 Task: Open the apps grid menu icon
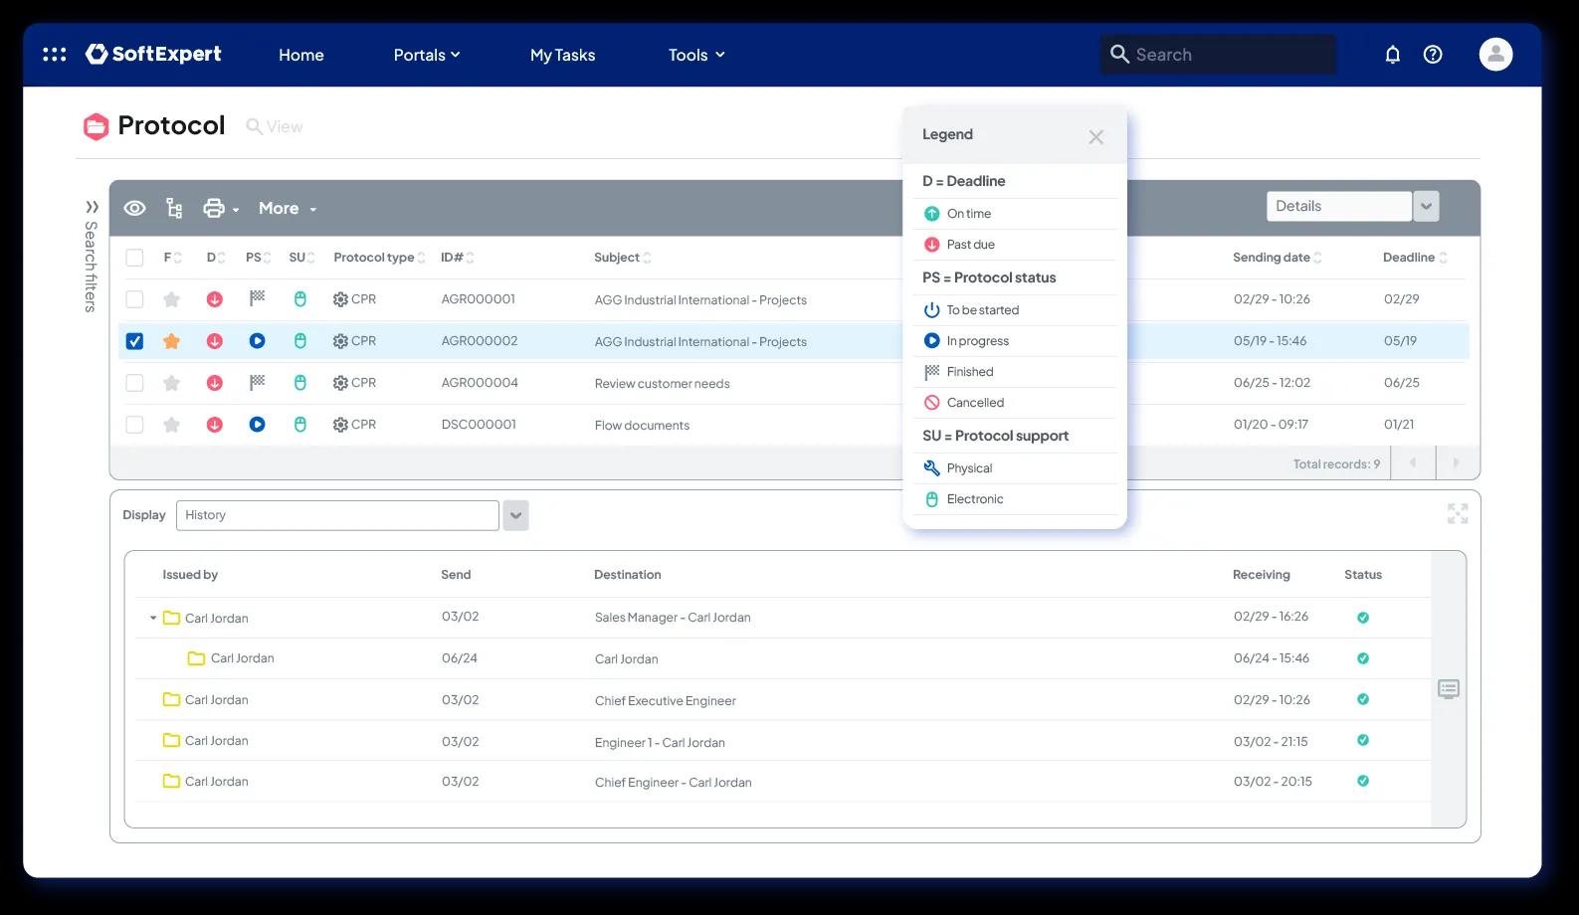tap(55, 55)
